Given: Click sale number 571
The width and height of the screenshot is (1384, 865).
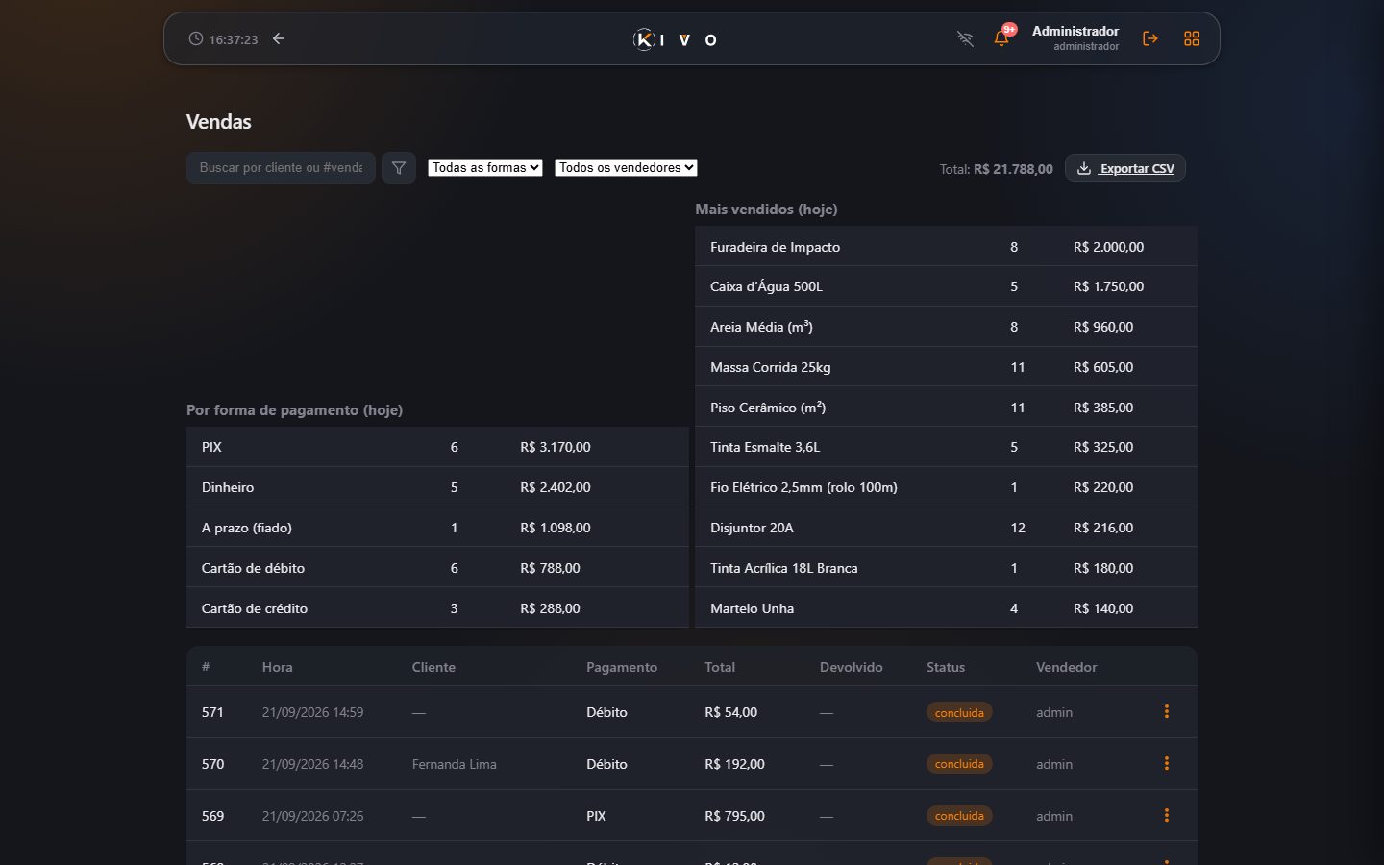Looking at the screenshot, I should coord(212,712).
